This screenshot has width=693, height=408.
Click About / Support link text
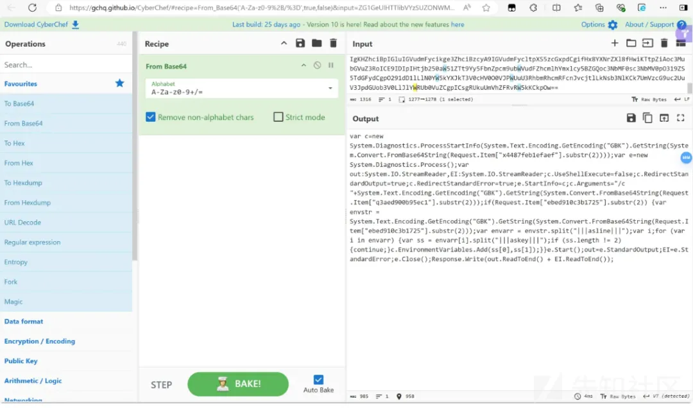click(649, 25)
